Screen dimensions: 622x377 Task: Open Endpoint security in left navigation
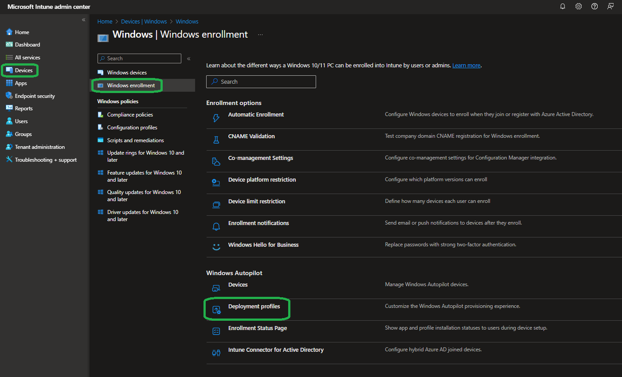tap(35, 96)
